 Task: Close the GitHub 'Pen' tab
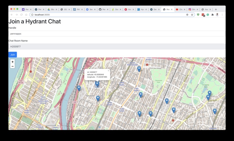pyautogui.click(x=108, y=9)
